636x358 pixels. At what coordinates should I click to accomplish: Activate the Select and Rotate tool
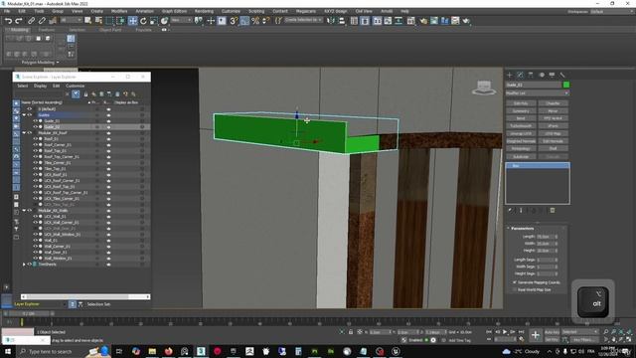click(143, 21)
